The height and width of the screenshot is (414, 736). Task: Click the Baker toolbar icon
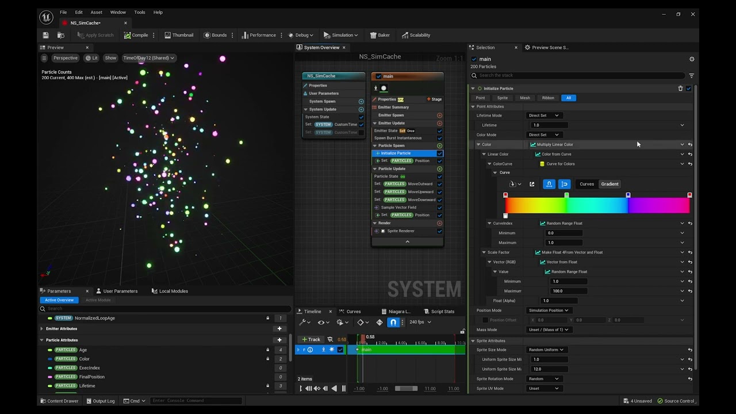tap(380, 35)
